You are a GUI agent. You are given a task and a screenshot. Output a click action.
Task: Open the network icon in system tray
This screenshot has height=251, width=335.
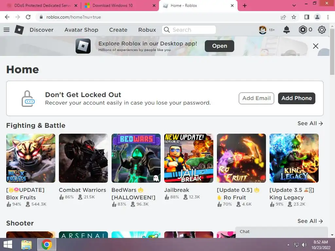tap(296, 245)
